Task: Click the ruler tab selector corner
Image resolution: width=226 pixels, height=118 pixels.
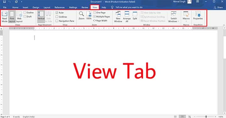Action: [x=2, y=28]
